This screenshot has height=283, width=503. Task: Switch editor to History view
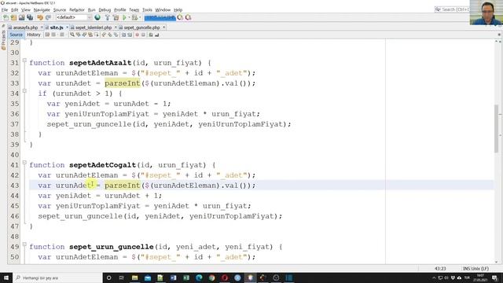[x=34, y=35]
